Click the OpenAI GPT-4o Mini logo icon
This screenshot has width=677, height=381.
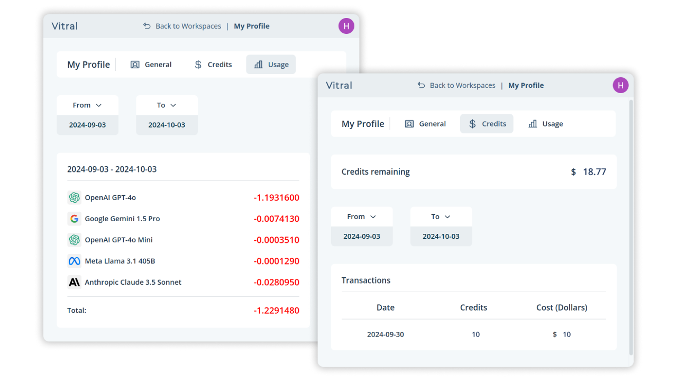[74, 240]
